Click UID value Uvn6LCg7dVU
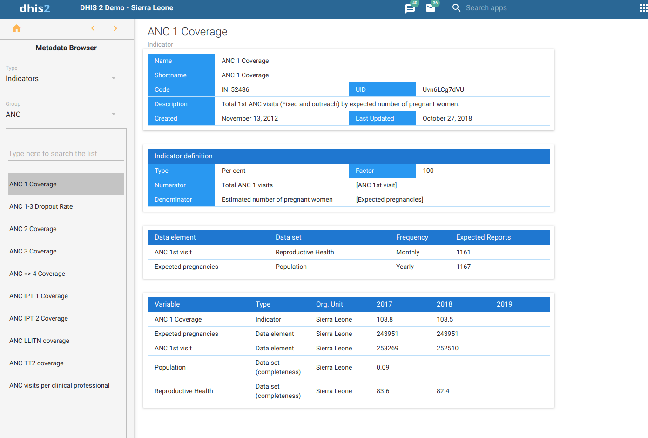The height and width of the screenshot is (438, 648). [443, 89]
